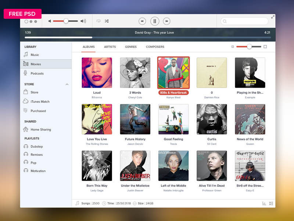Expand window with fullscreen arrows icon

click(273, 17)
